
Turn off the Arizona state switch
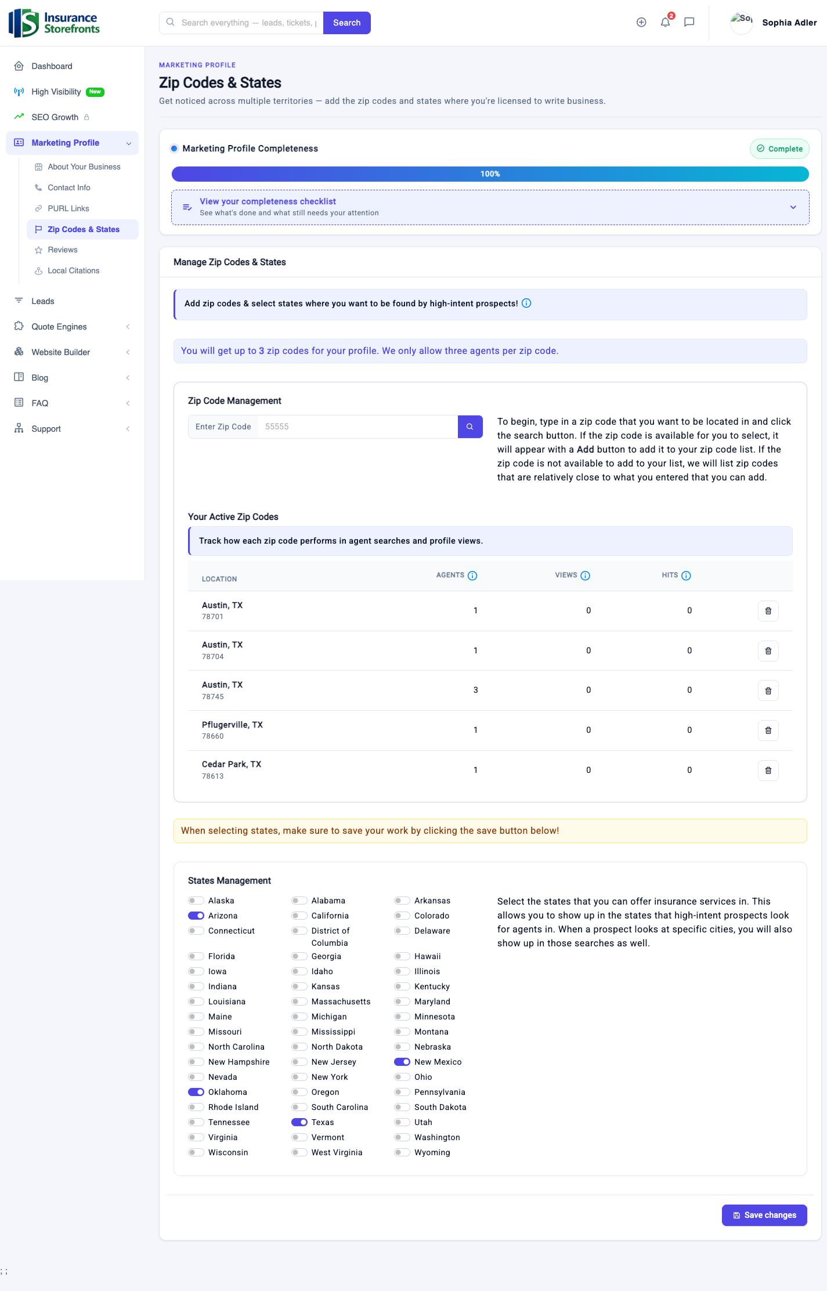point(196,916)
